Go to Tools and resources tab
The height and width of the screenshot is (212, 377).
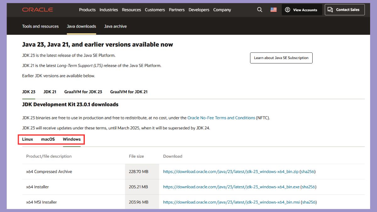pyautogui.click(x=40, y=26)
